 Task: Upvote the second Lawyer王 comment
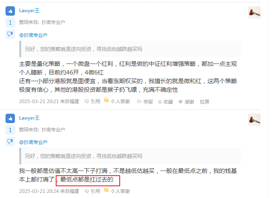coord(10,118)
